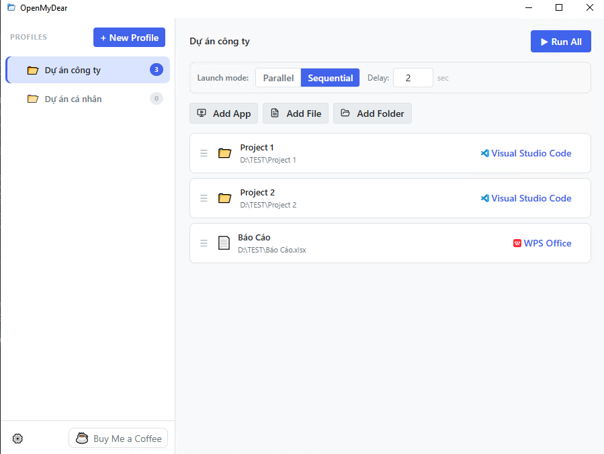Click the WPS Office logo icon

[x=517, y=243]
